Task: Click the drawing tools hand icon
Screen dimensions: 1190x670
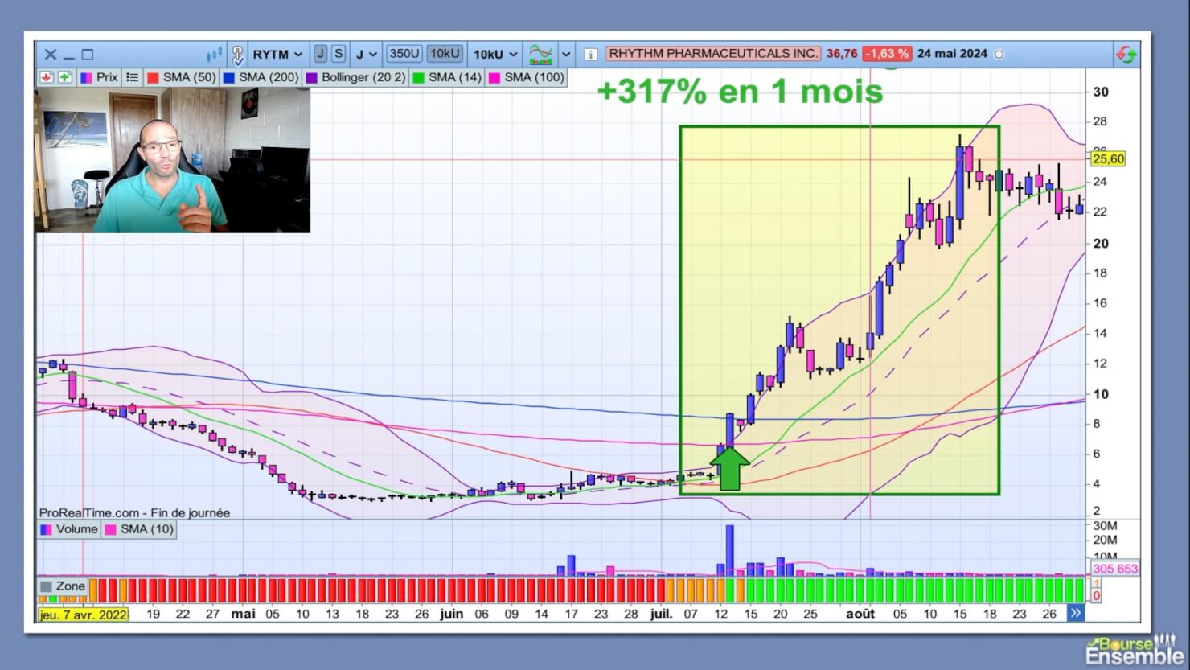Action: coord(237,55)
